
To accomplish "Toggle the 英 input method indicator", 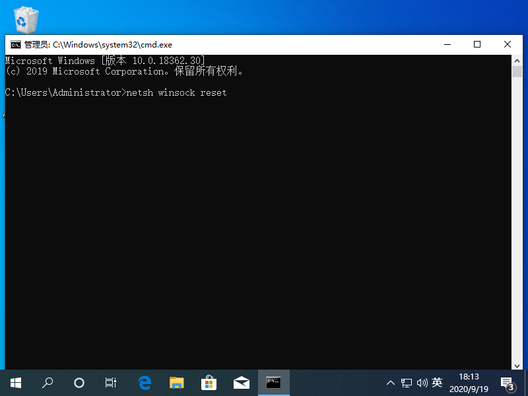I will tap(437, 383).
